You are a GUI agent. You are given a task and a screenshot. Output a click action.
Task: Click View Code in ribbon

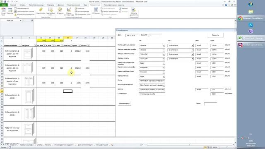[82, 12]
